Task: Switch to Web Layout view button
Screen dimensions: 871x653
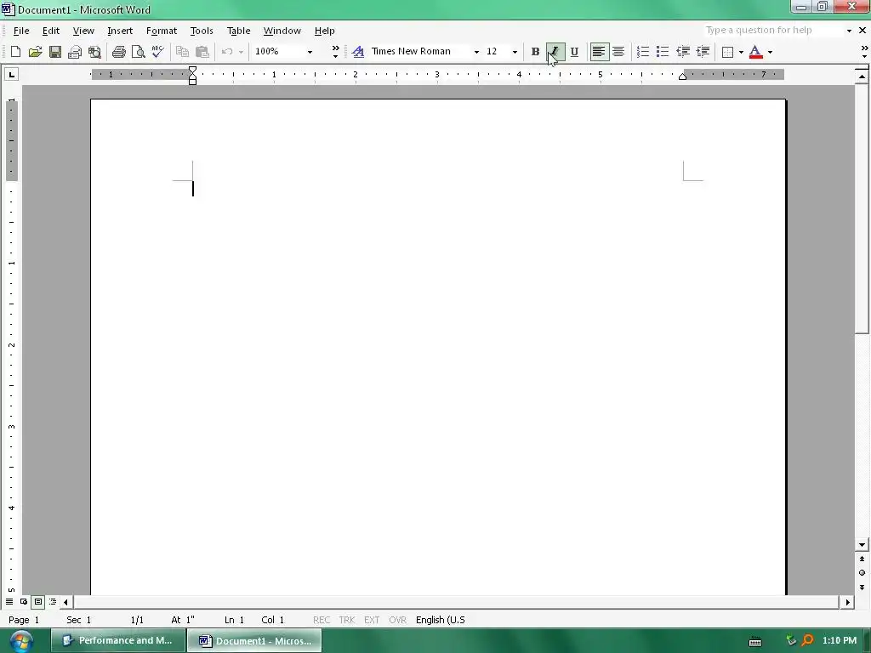Action: point(24,601)
